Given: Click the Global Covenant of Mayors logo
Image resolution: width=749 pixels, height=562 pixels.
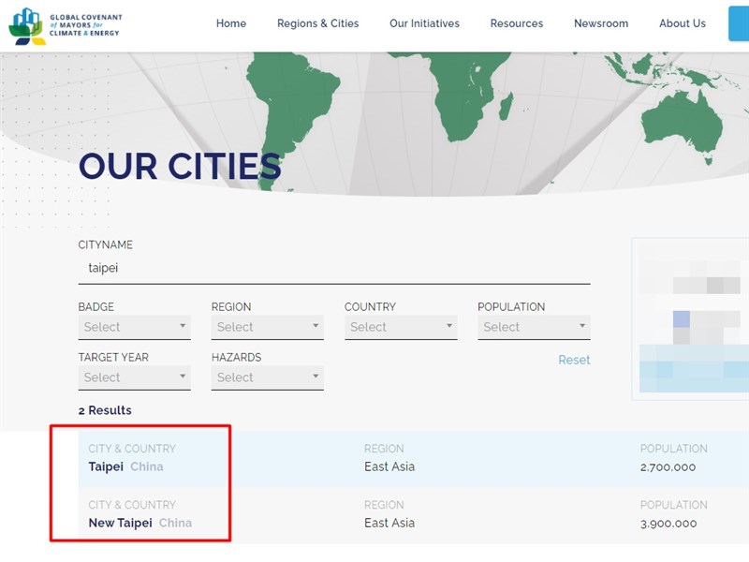Looking at the screenshot, I should tap(66, 26).
